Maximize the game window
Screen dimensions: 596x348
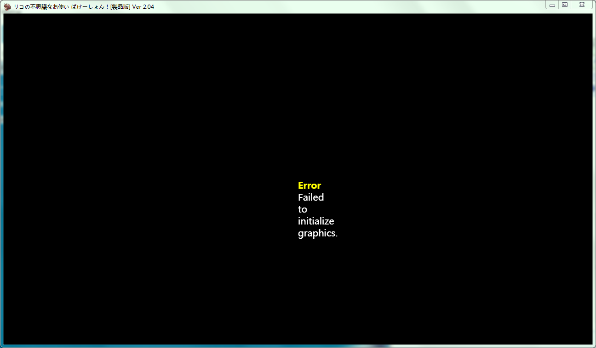[x=565, y=5]
